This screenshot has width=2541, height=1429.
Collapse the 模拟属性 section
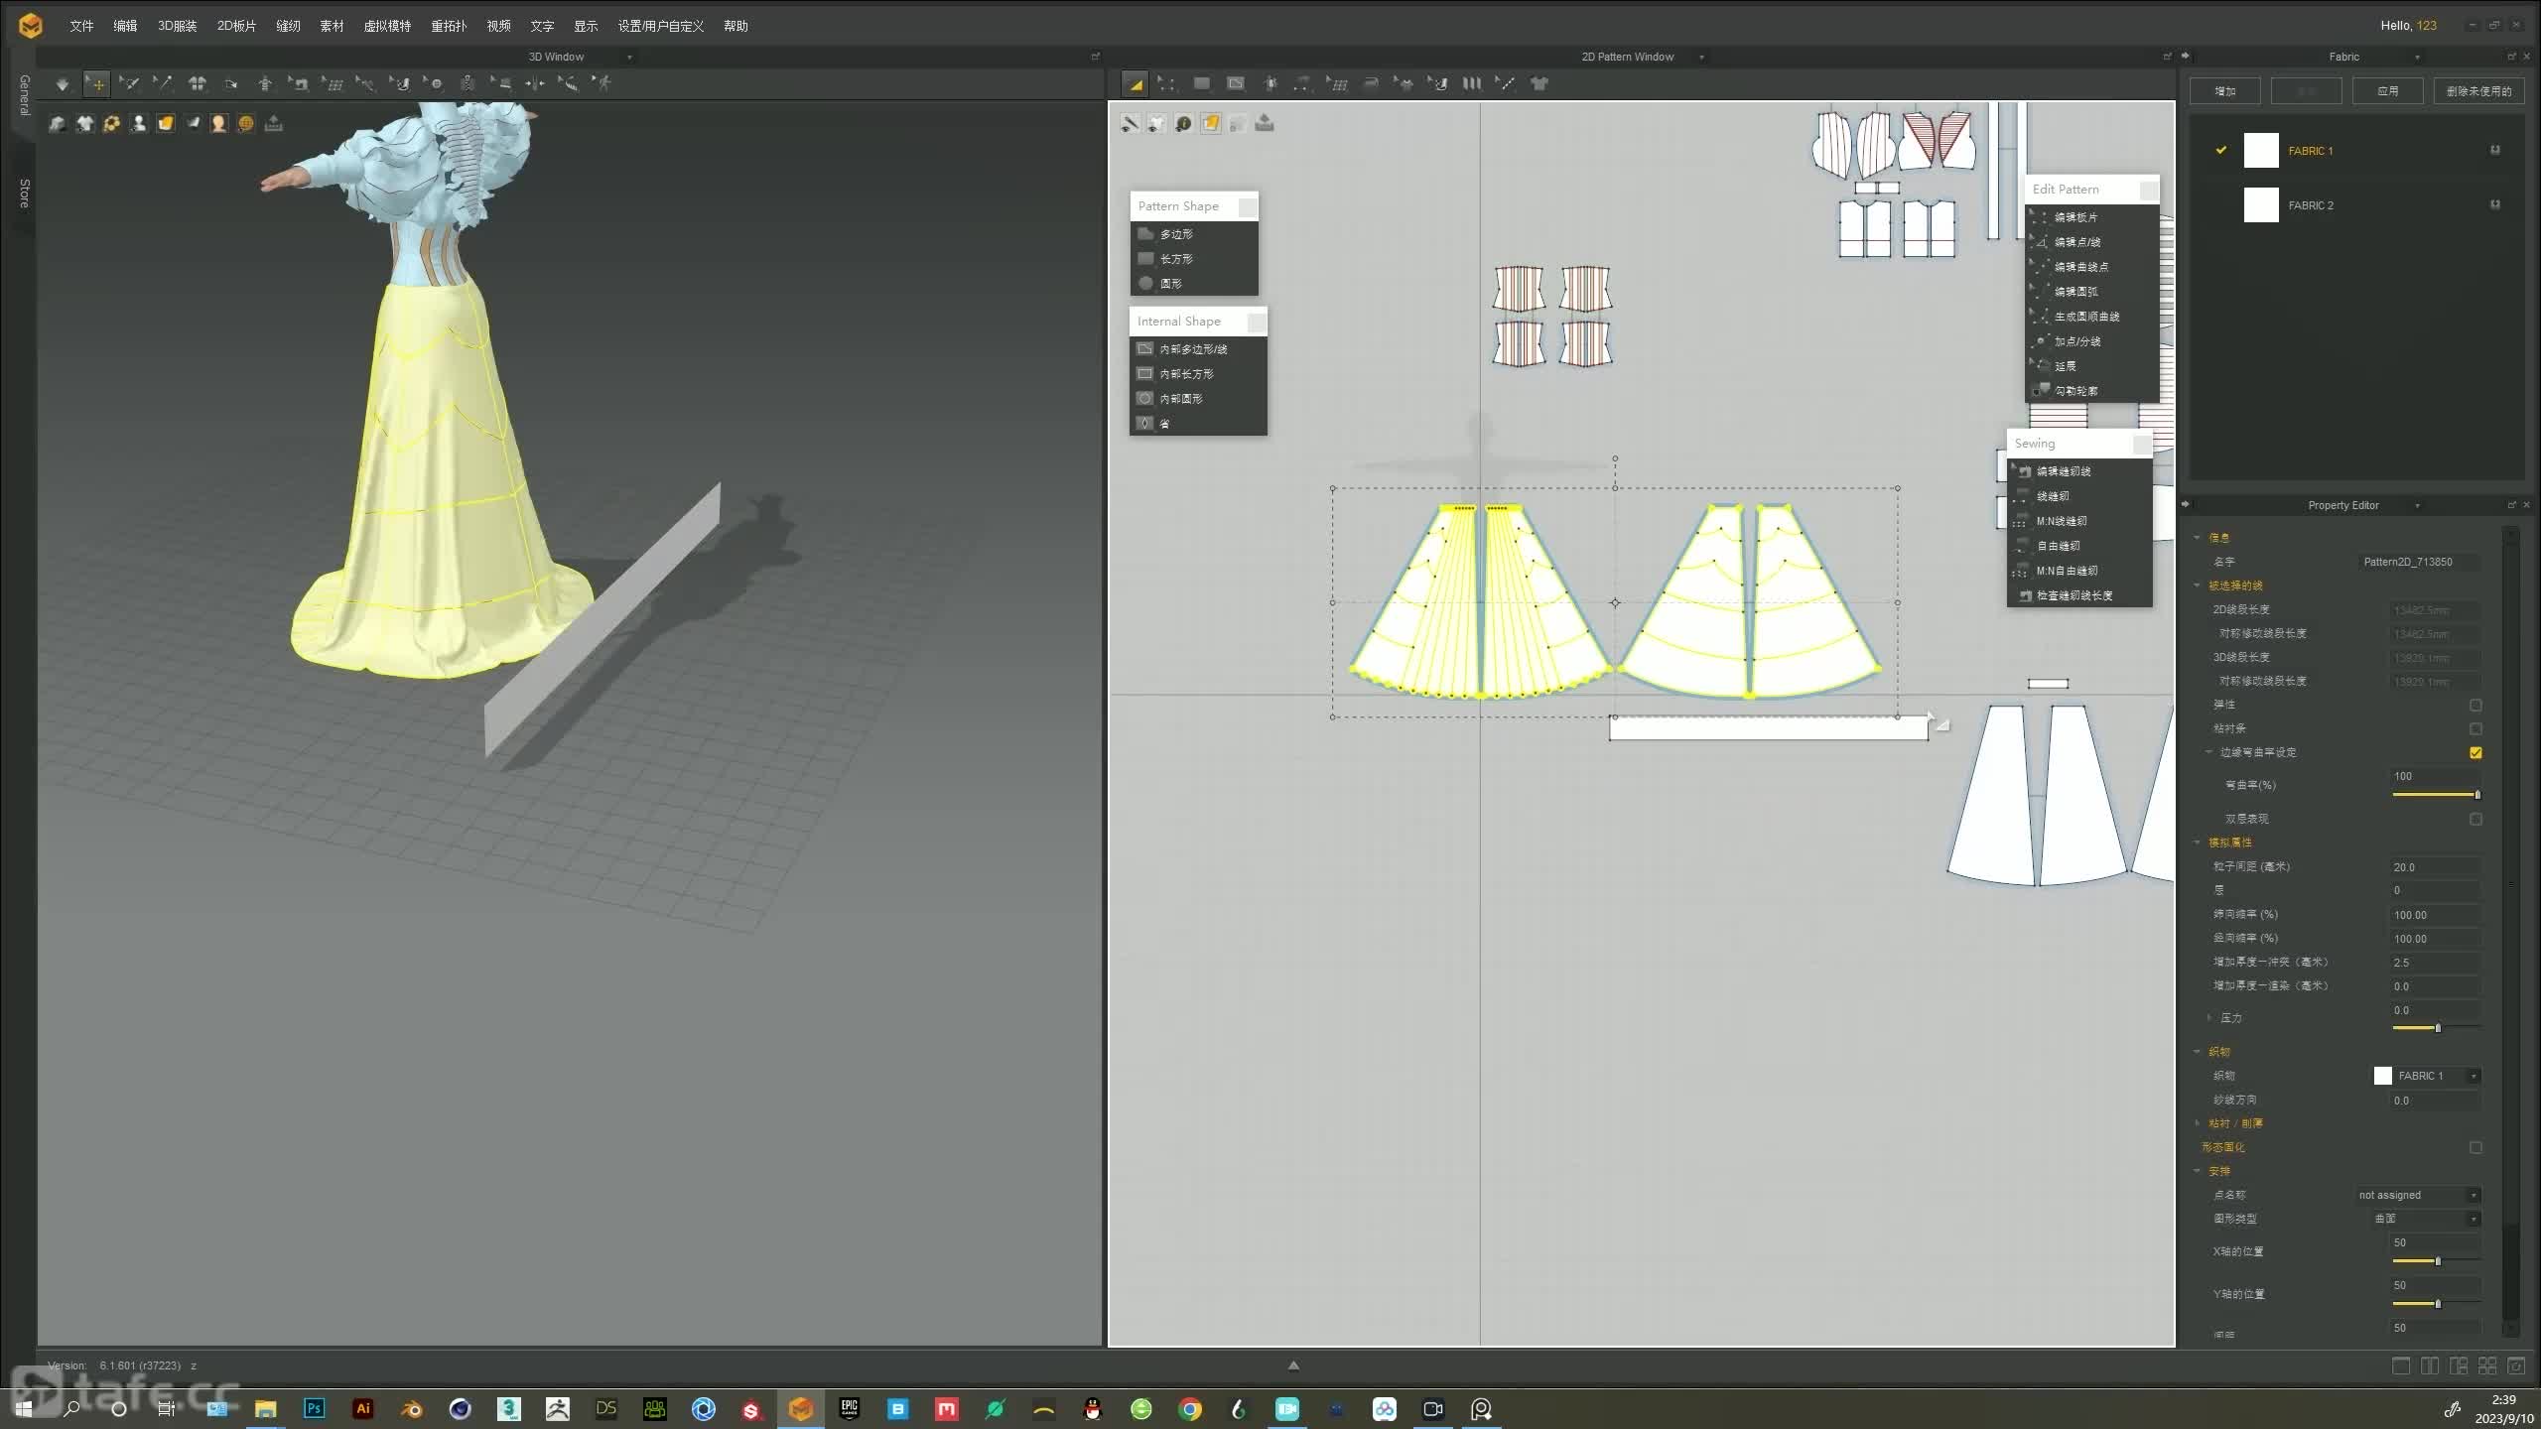coord(2198,842)
